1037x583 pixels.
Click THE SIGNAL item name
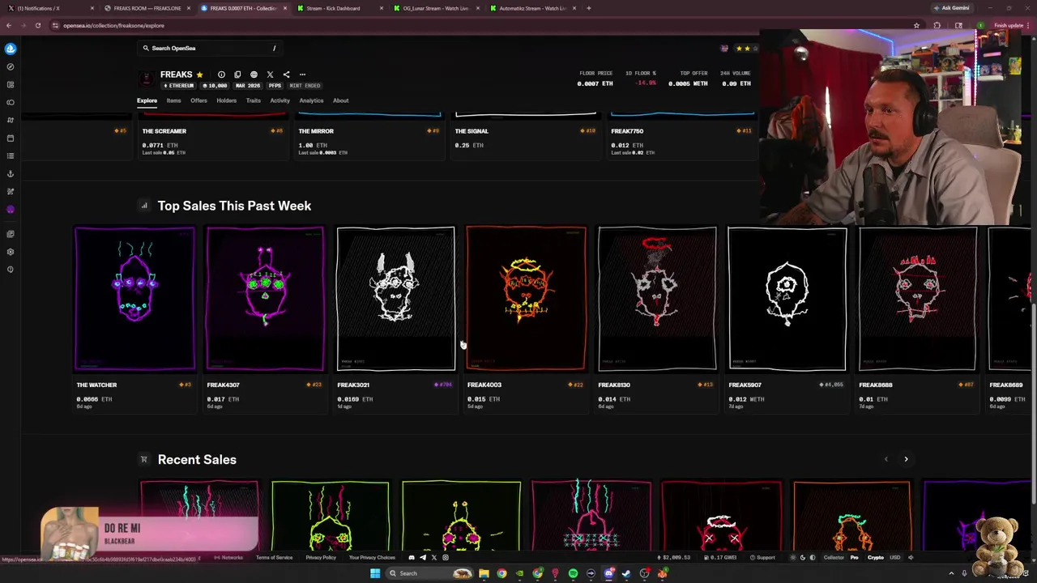coord(472,131)
